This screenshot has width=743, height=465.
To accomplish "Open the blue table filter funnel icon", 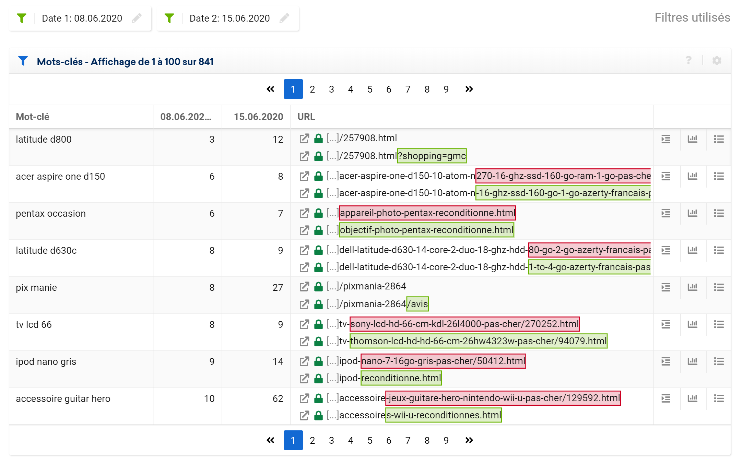I will pyautogui.click(x=23, y=61).
